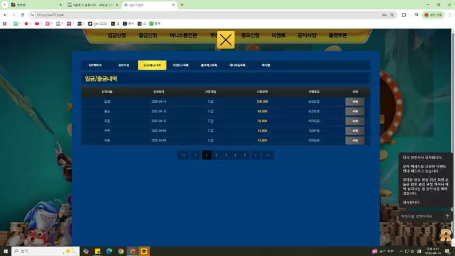Viewport: 455px width, 256px height.
Task: Switch to the 지인친구목록 tab
Action: tap(180, 65)
